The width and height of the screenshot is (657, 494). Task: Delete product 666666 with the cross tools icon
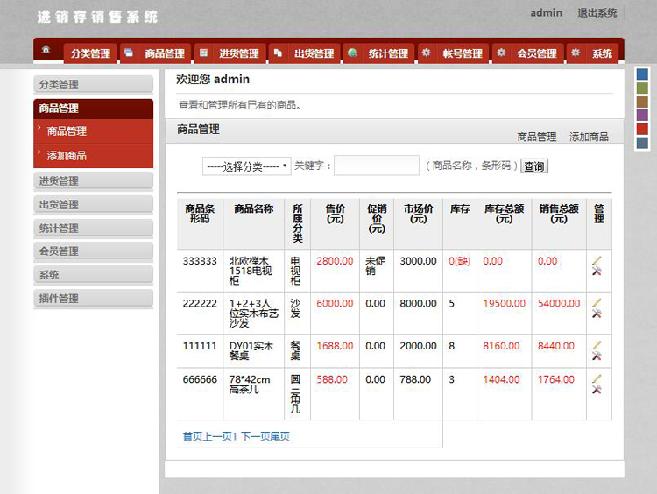597,390
